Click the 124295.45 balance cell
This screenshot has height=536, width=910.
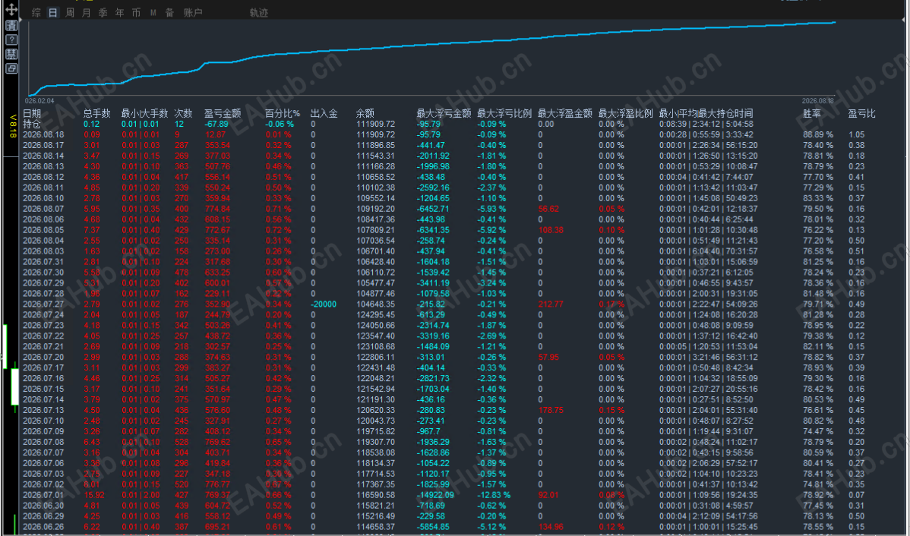click(x=375, y=314)
